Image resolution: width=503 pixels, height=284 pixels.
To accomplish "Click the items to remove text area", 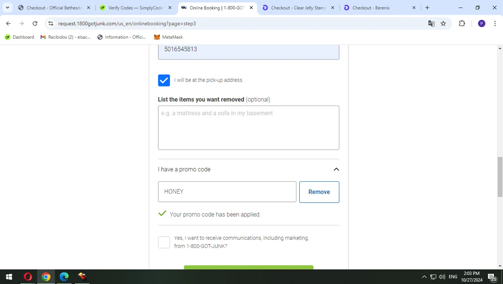I will pyautogui.click(x=248, y=128).
